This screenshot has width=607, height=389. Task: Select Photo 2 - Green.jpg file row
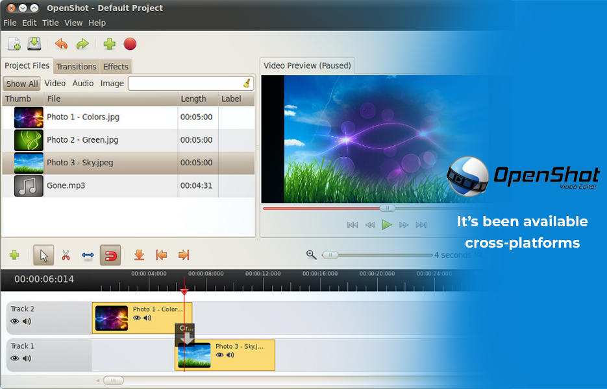coord(129,140)
